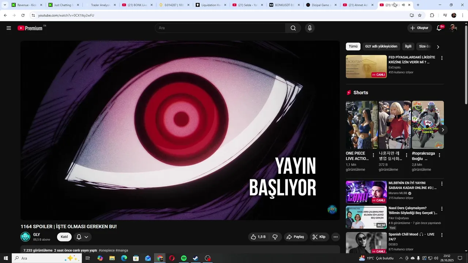Open Windows Start menu

[x=5, y=258]
